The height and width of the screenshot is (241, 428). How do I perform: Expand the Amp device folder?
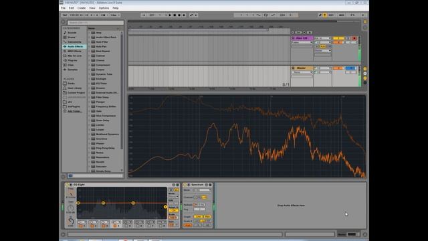(x=89, y=33)
